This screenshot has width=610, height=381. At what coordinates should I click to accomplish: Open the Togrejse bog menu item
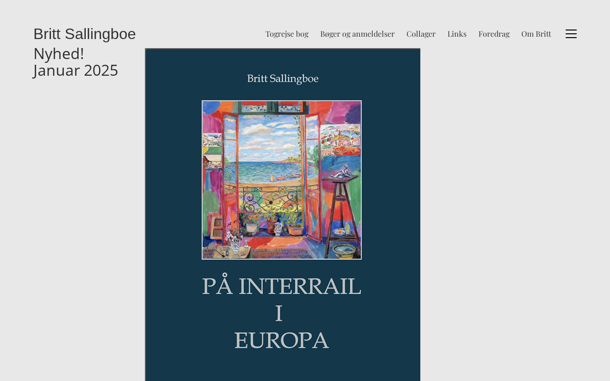click(287, 34)
